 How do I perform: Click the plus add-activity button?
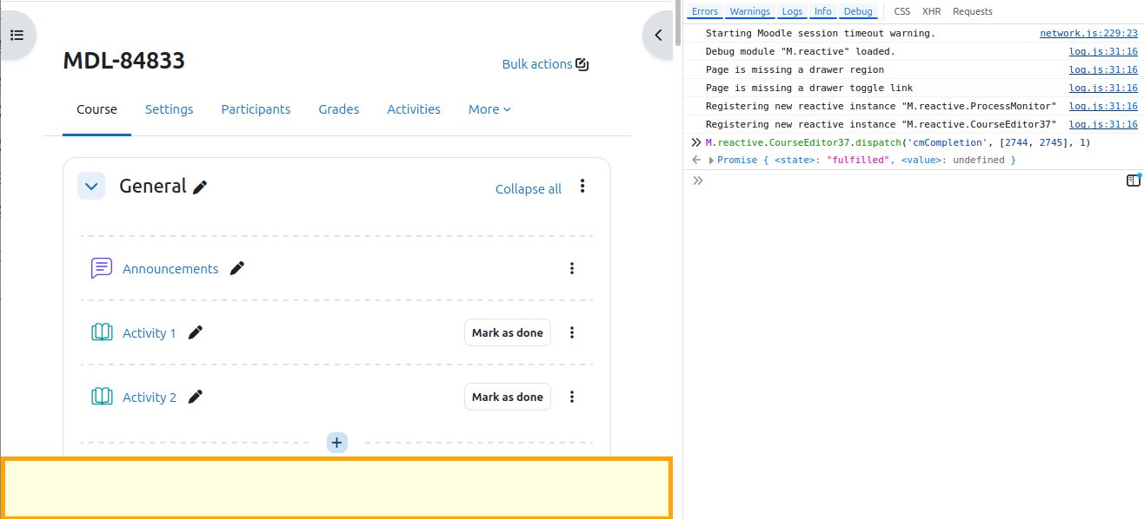(x=337, y=443)
